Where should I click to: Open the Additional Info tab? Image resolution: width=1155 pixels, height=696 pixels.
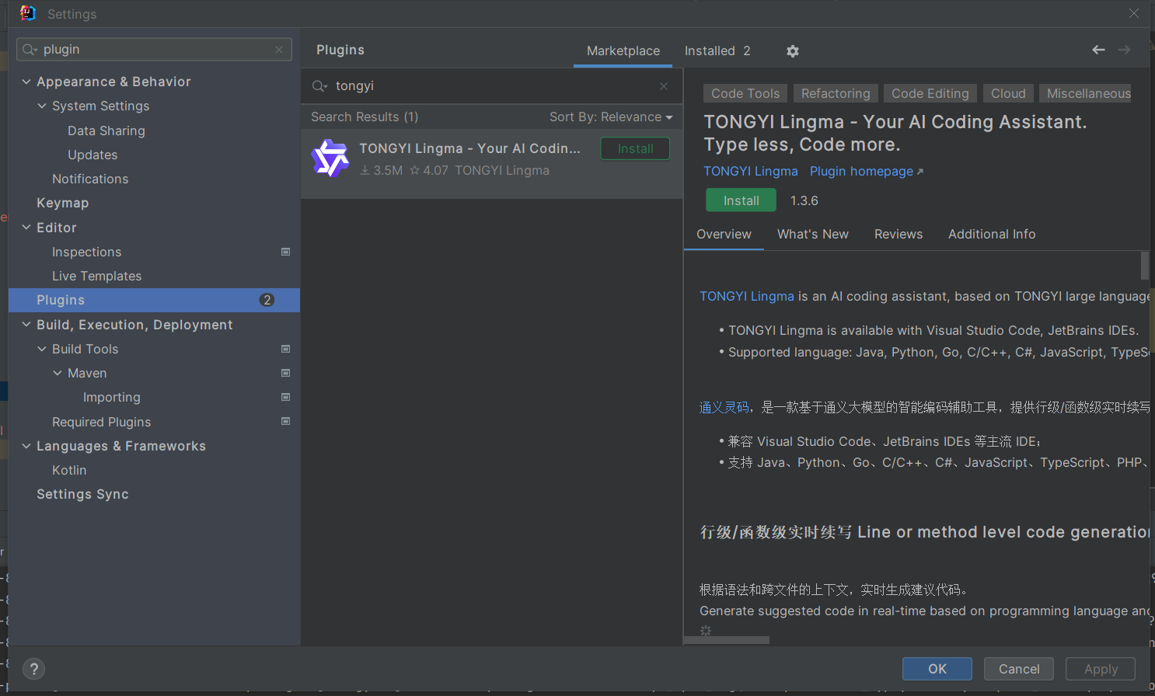tap(992, 234)
